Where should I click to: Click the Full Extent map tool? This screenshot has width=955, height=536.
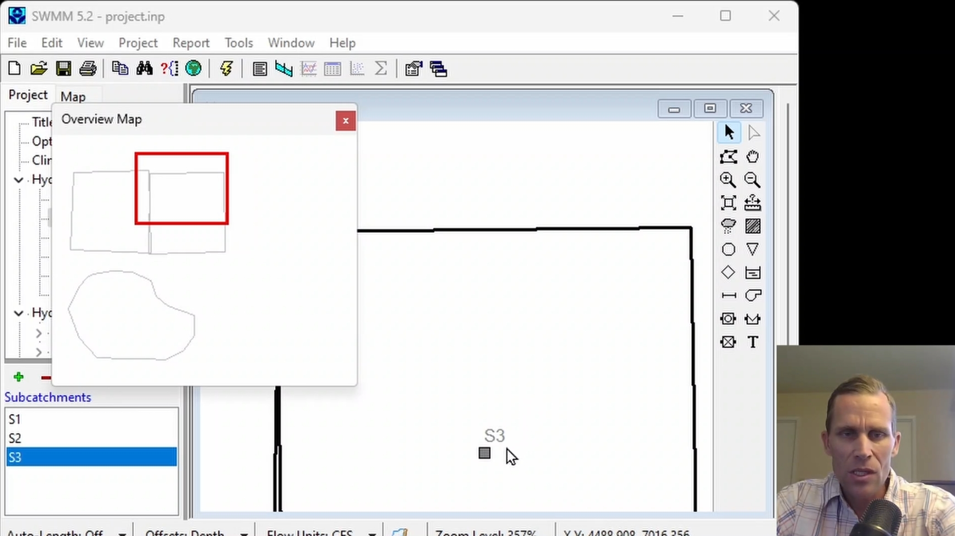(728, 203)
